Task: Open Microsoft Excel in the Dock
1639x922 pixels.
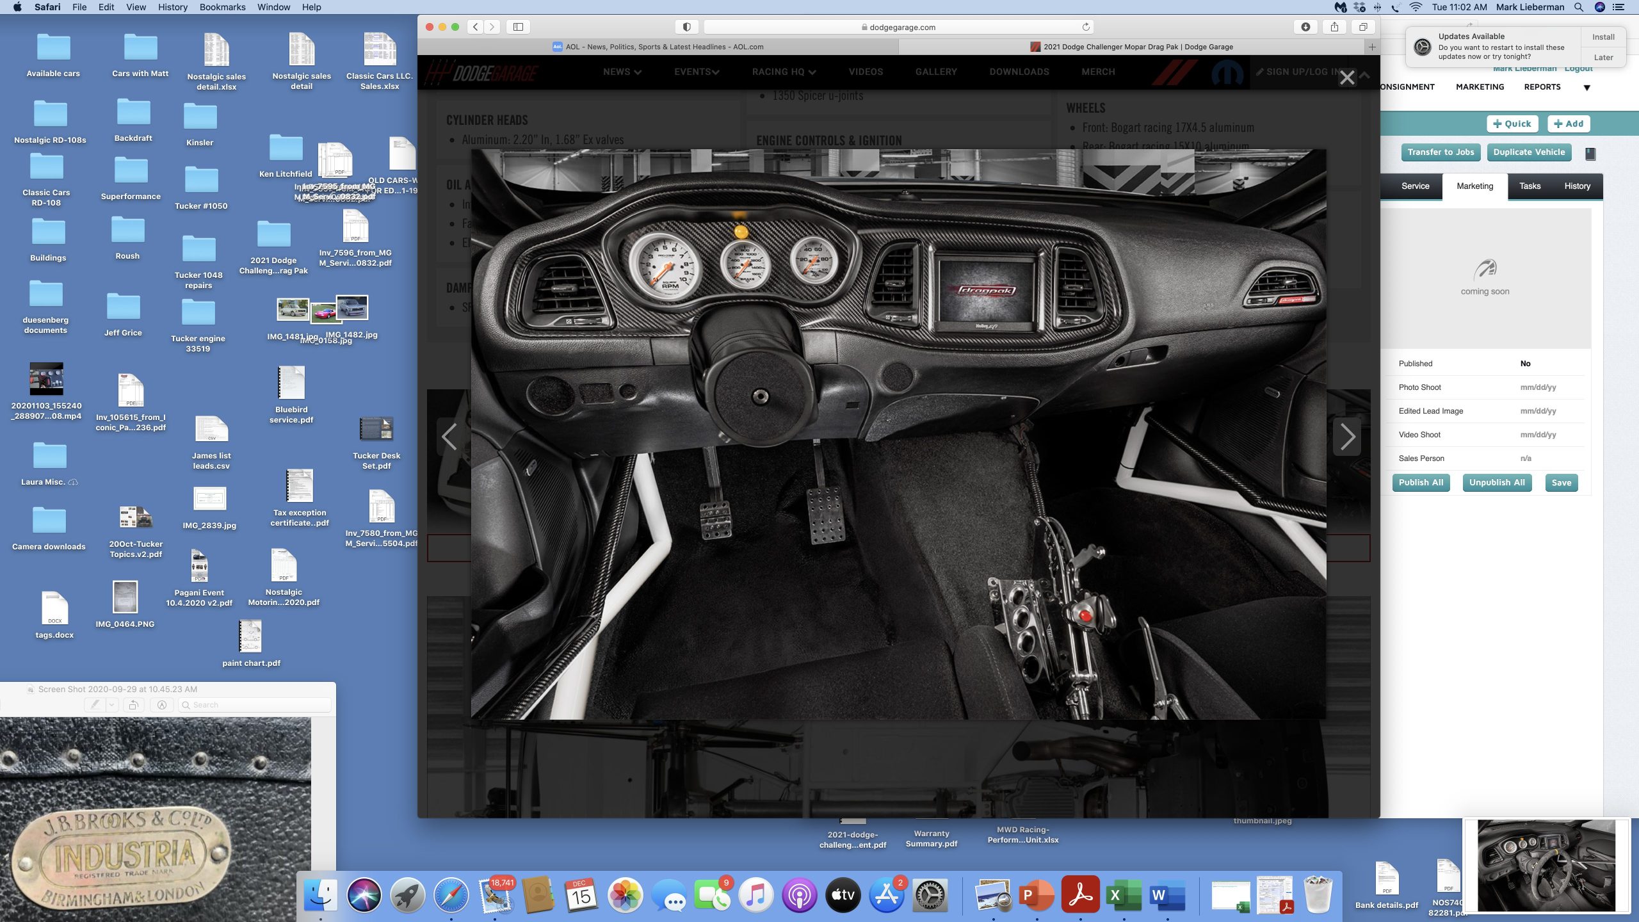Action: click(x=1124, y=895)
